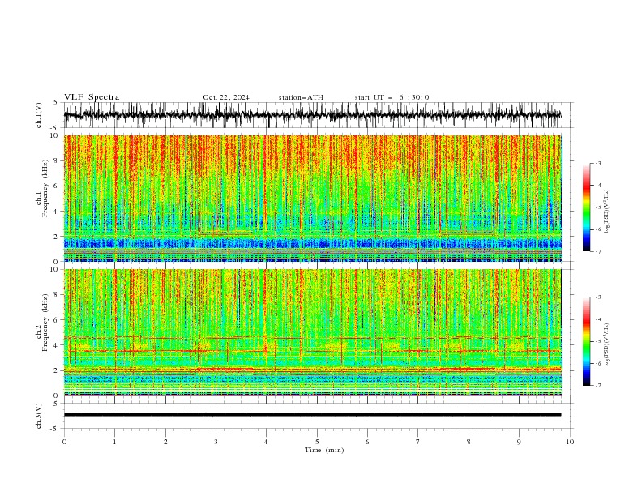The width and height of the screenshot is (642, 496).
Task: Click the ch.1 "Frequency (kHz)" axis label
Action: [x=45, y=188]
